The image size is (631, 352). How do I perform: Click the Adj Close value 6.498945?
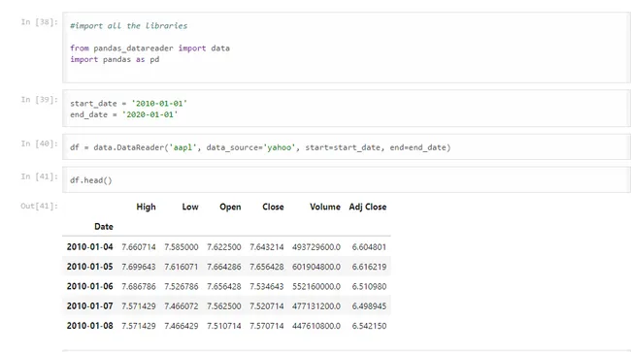(x=369, y=305)
